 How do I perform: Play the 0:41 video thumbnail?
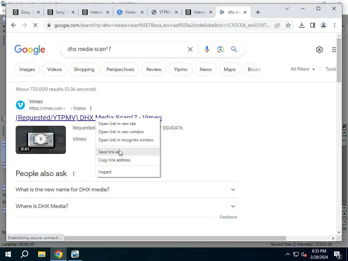(x=41, y=140)
